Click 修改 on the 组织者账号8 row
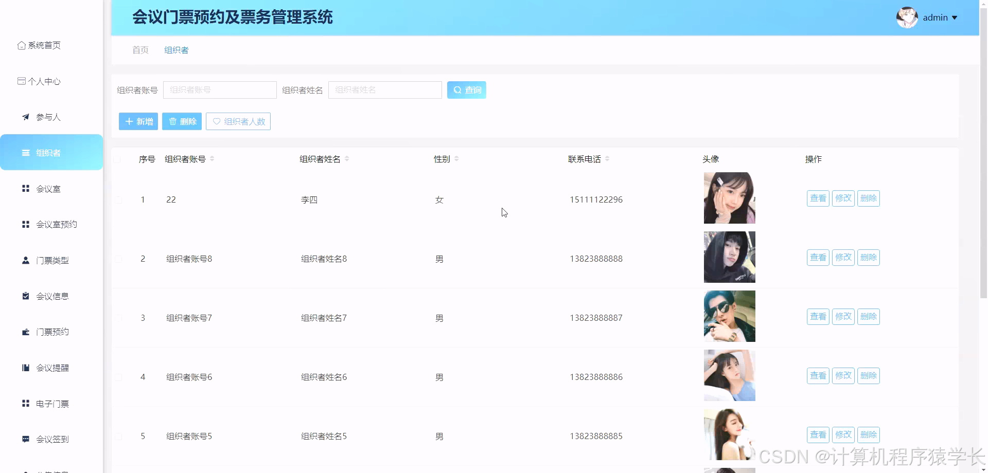The image size is (988, 473). (x=843, y=257)
